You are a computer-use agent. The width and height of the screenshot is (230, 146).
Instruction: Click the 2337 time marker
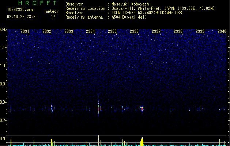click(156, 31)
